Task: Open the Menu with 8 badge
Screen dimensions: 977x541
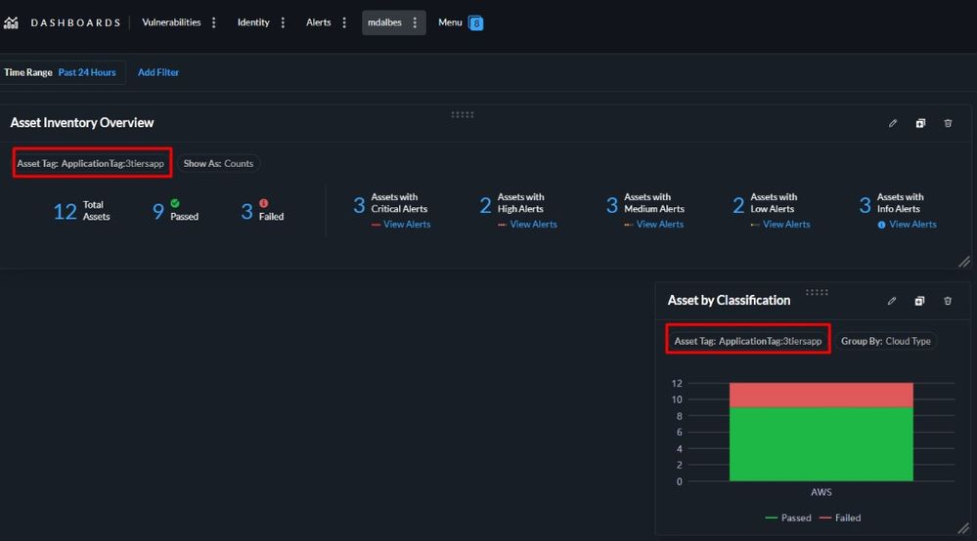Action: [x=460, y=22]
